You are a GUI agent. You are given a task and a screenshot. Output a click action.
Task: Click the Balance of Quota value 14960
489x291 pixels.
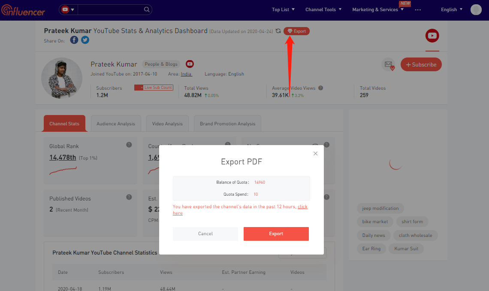point(260,182)
